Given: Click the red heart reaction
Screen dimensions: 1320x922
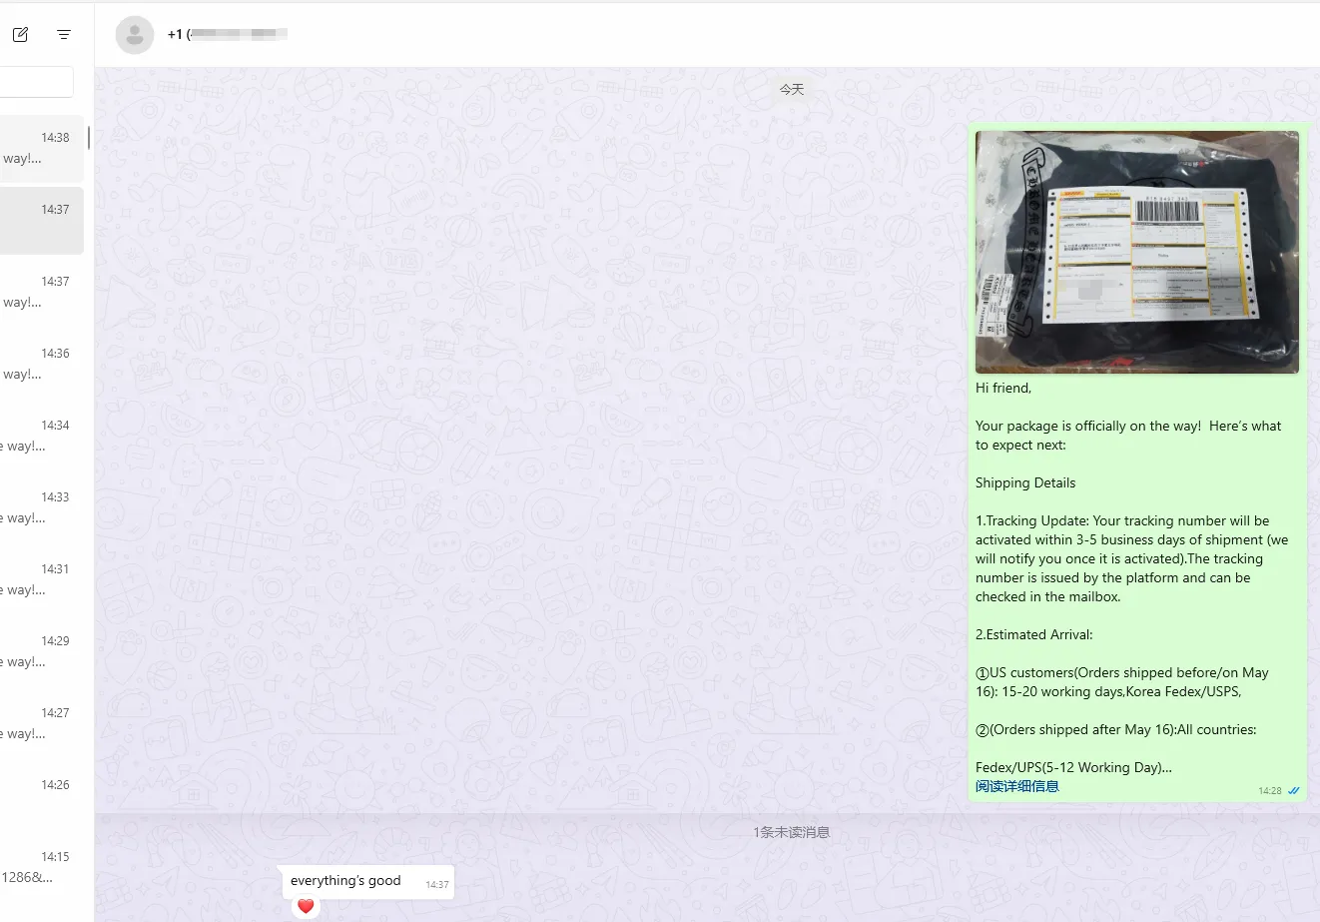Looking at the screenshot, I should (x=306, y=906).
